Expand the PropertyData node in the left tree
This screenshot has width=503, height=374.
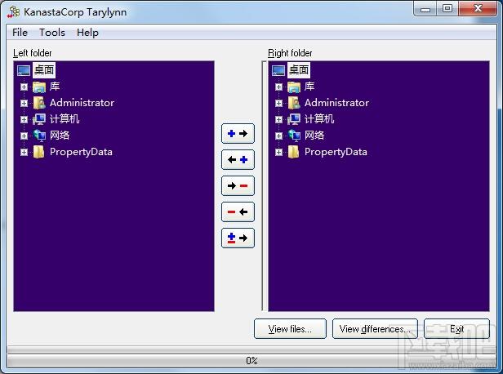24,152
